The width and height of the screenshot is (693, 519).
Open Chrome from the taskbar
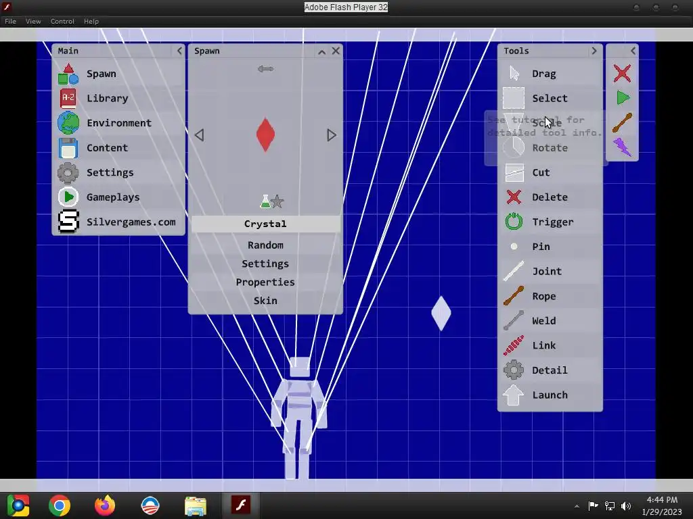(x=60, y=505)
